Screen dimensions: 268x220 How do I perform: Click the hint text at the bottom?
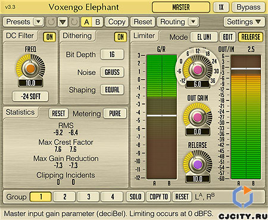point(108,213)
